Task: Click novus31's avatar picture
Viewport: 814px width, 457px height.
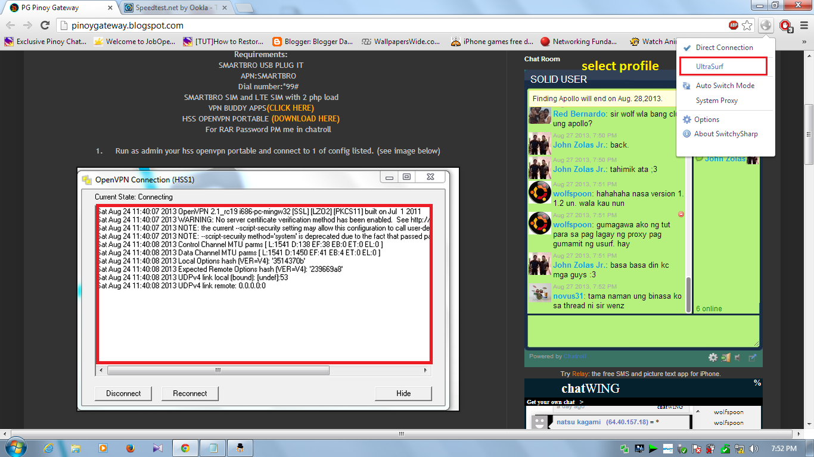Action: tap(539, 293)
